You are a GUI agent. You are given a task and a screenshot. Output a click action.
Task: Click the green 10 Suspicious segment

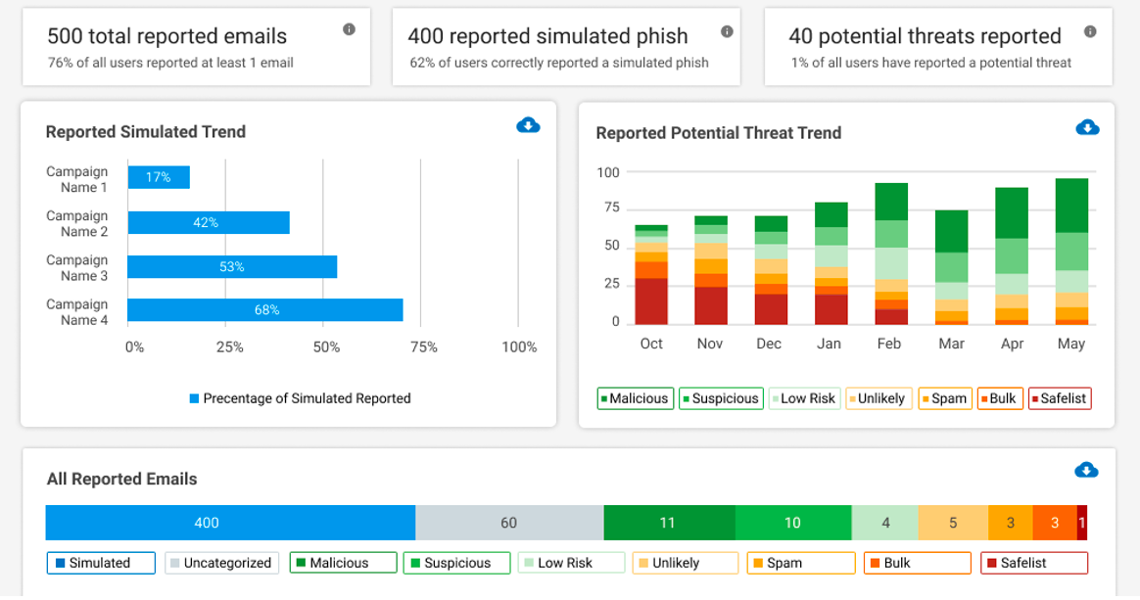[793, 523]
